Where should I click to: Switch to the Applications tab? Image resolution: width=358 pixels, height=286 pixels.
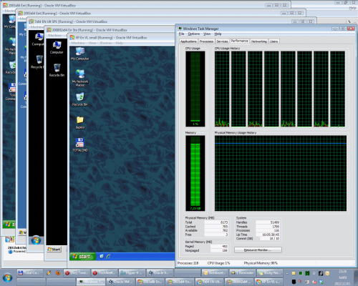[188, 41]
